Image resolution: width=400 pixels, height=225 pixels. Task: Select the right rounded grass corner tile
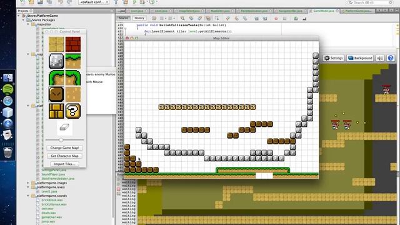pos(73,77)
